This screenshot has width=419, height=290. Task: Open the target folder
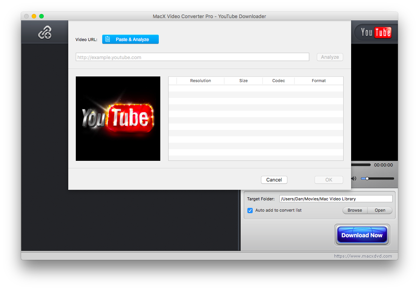380,210
